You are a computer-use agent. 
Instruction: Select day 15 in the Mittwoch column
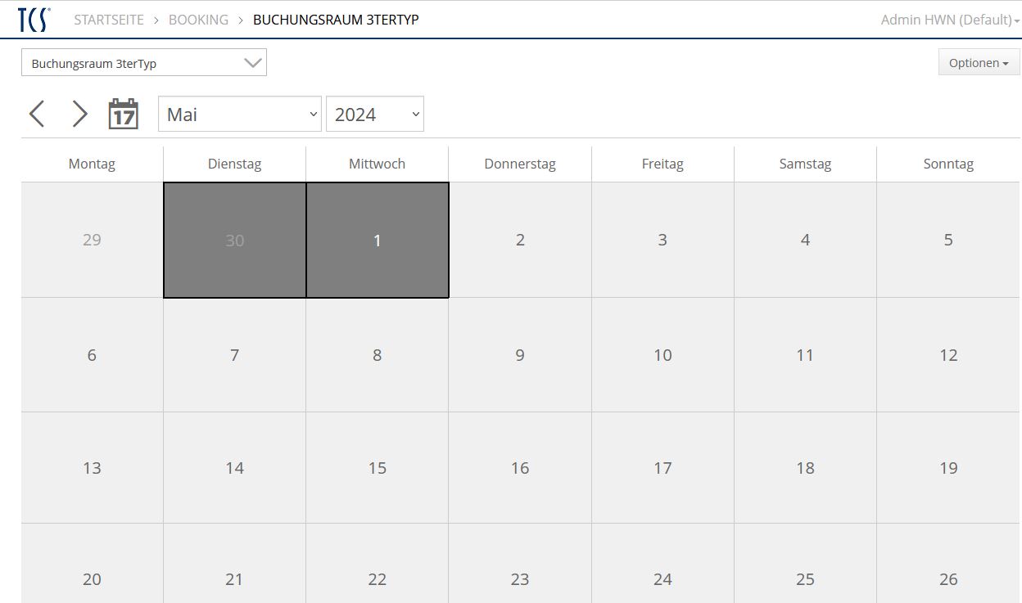pyautogui.click(x=378, y=468)
